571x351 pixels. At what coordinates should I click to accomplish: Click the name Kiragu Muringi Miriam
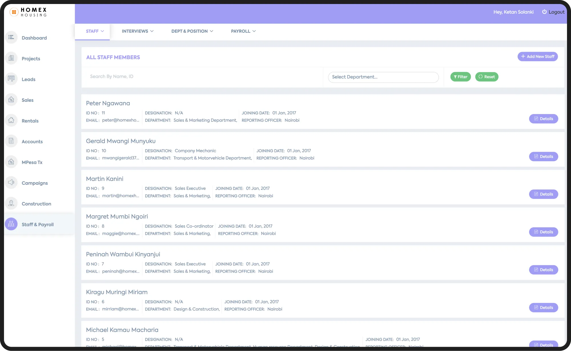117,292
